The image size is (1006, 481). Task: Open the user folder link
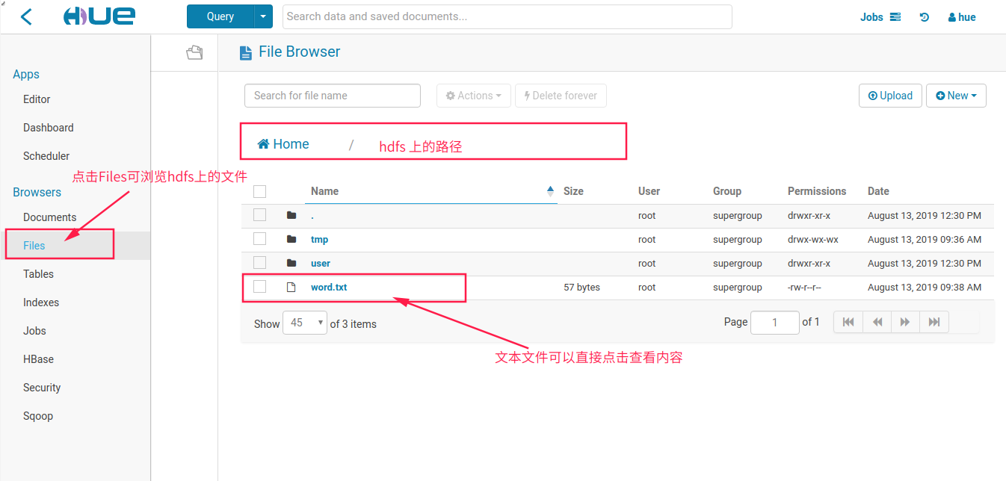[321, 264]
